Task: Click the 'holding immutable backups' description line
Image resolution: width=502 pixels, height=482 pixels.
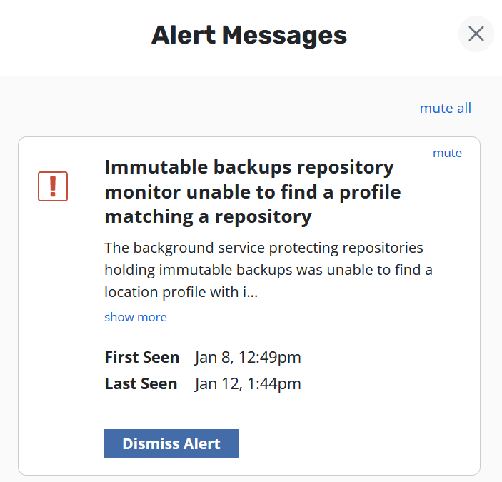Action: 268,270
